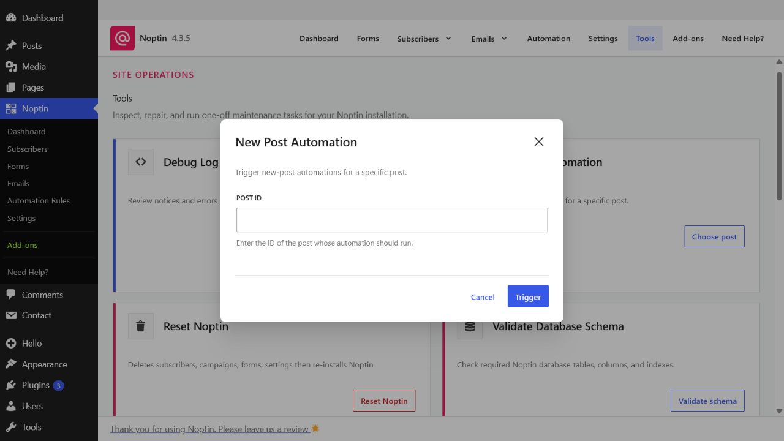
Task: Click the Media icon in sidebar
Action: click(11, 67)
